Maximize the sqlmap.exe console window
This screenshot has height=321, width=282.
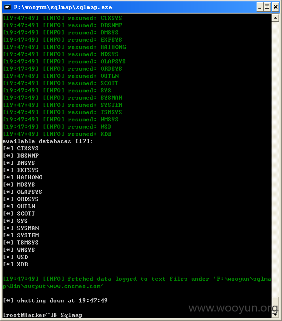[267, 7]
